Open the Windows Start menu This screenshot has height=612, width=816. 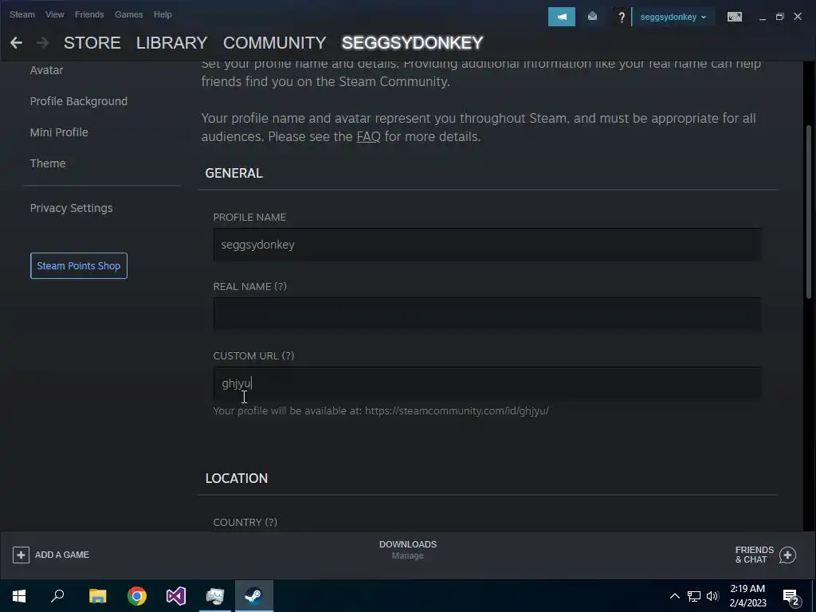(19, 596)
